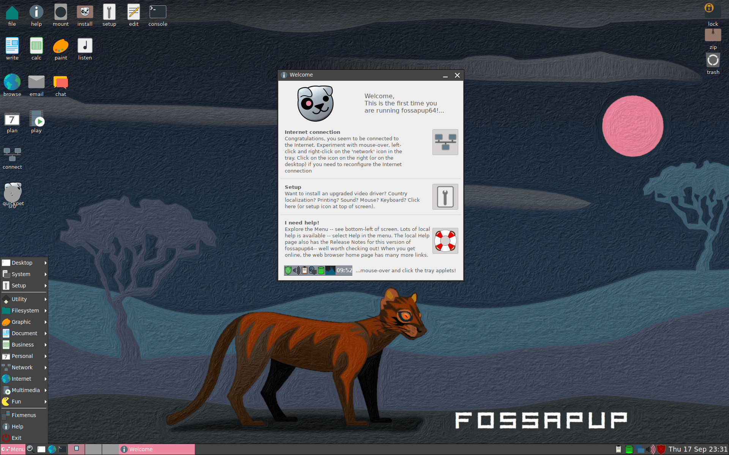729x455 pixels.
Task: Click the Menu button on the taskbar
Action: click(x=13, y=449)
